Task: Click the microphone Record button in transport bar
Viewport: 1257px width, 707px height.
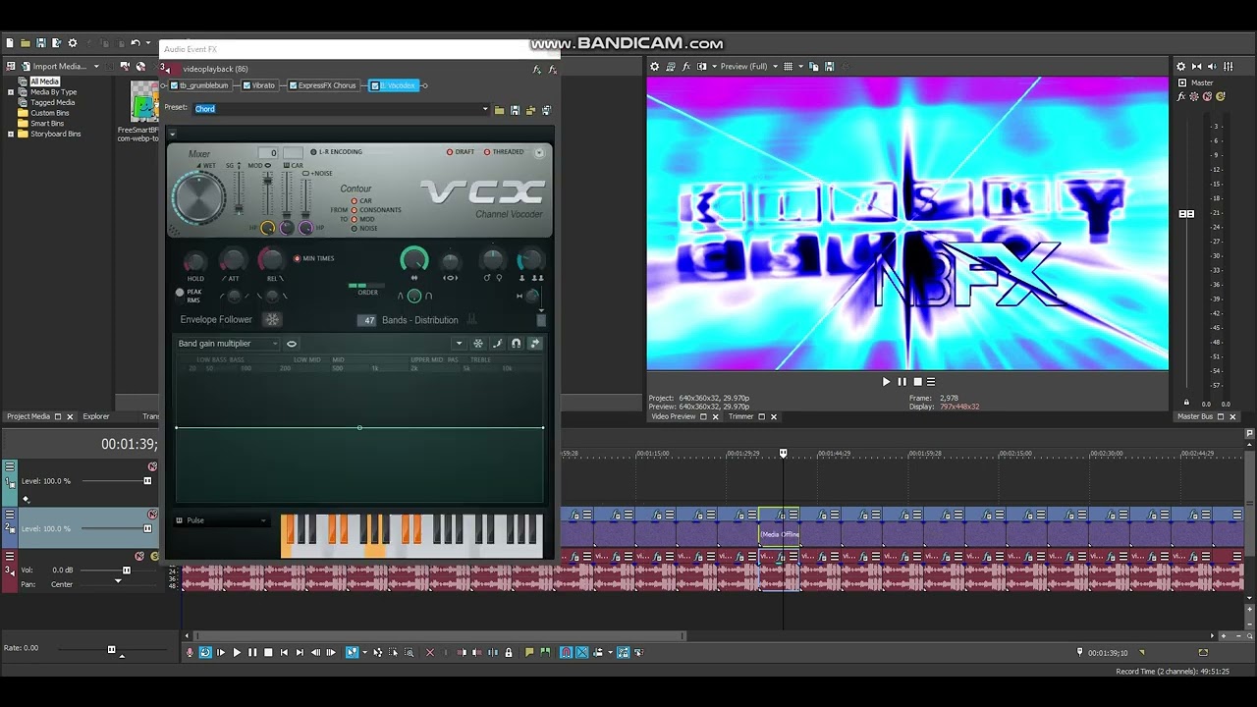Action: click(x=191, y=652)
